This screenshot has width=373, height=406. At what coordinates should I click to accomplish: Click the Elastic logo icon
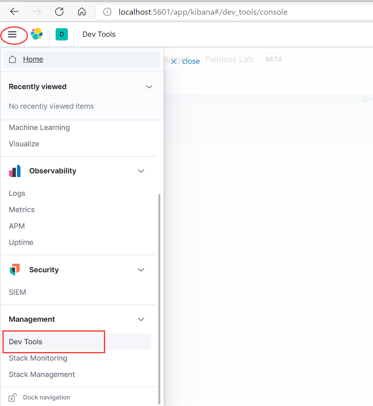click(x=37, y=34)
